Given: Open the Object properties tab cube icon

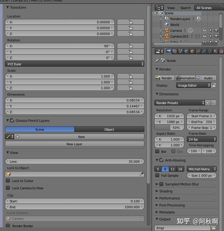Looking at the screenshot, I should 192,51.
